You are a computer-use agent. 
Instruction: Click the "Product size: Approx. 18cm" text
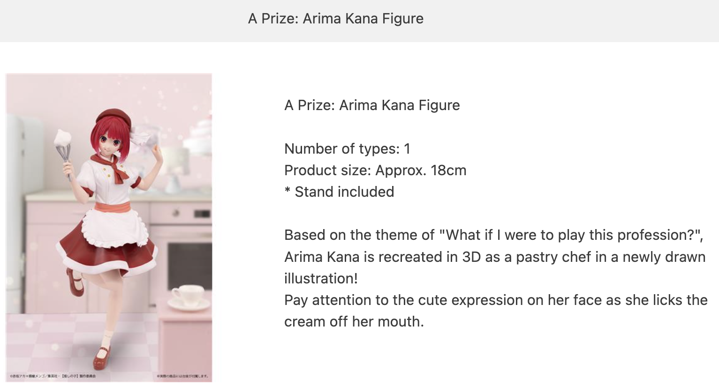[x=375, y=170]
